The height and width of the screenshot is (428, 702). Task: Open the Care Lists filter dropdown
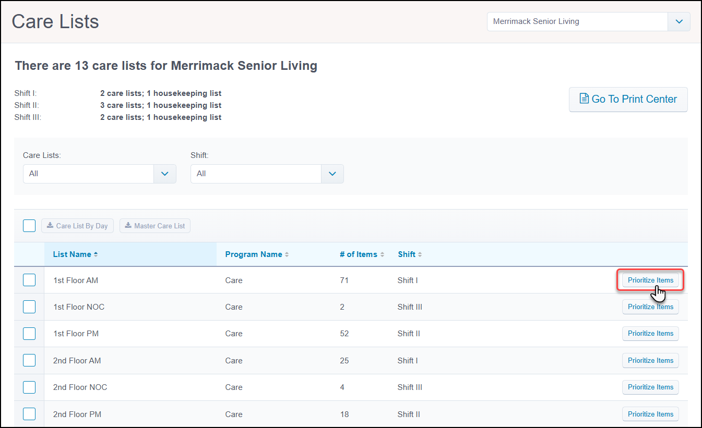(x=165, y=174)
